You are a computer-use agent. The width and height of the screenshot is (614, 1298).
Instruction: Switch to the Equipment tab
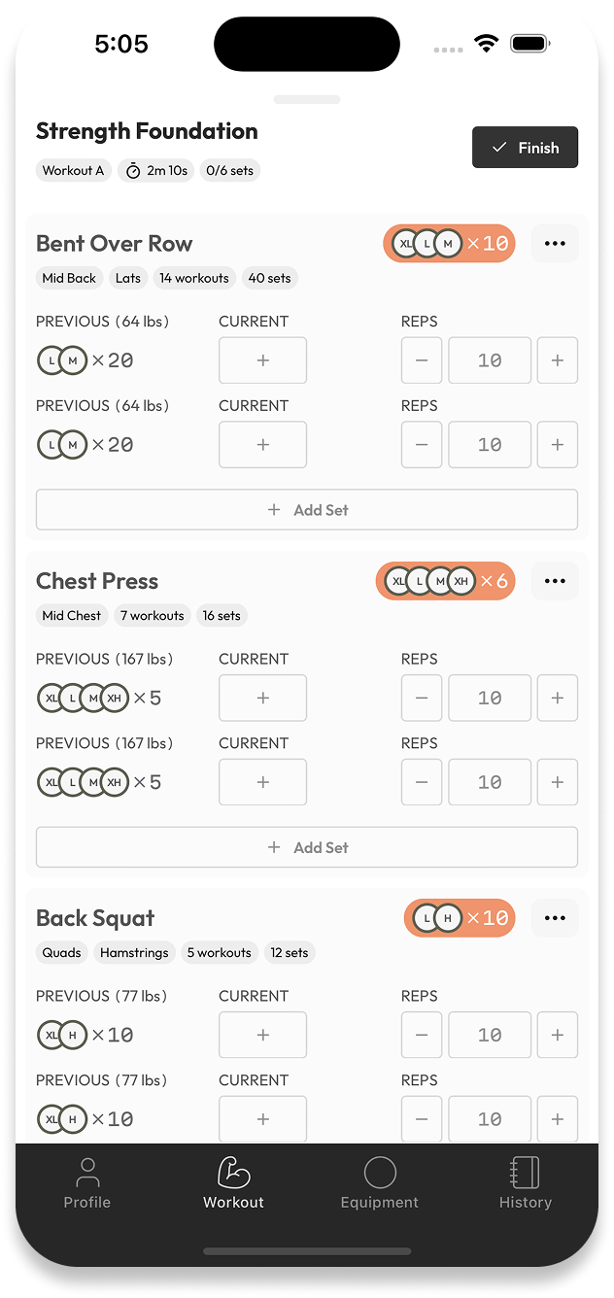[379, 1183]
